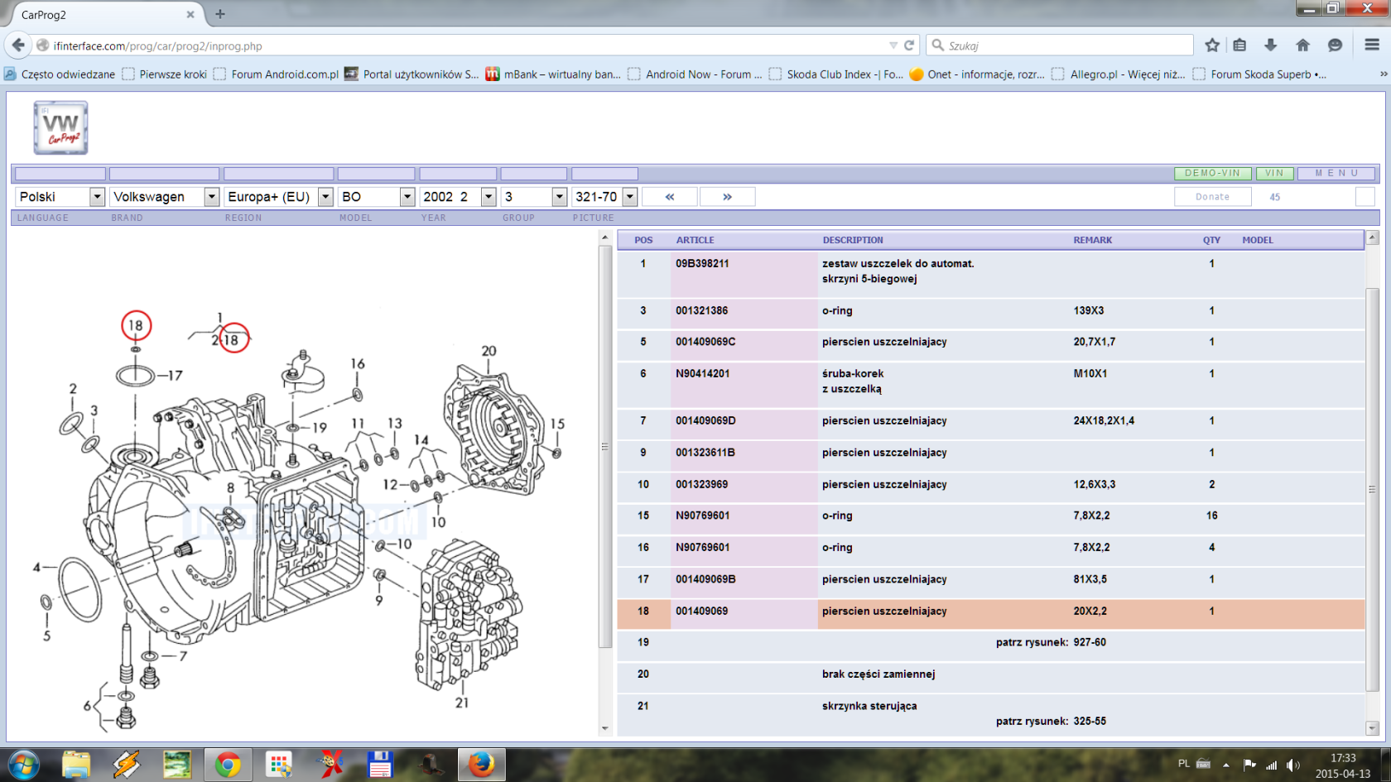Click the Donate button
The image size is (1391, 782).
[1212, 196]
